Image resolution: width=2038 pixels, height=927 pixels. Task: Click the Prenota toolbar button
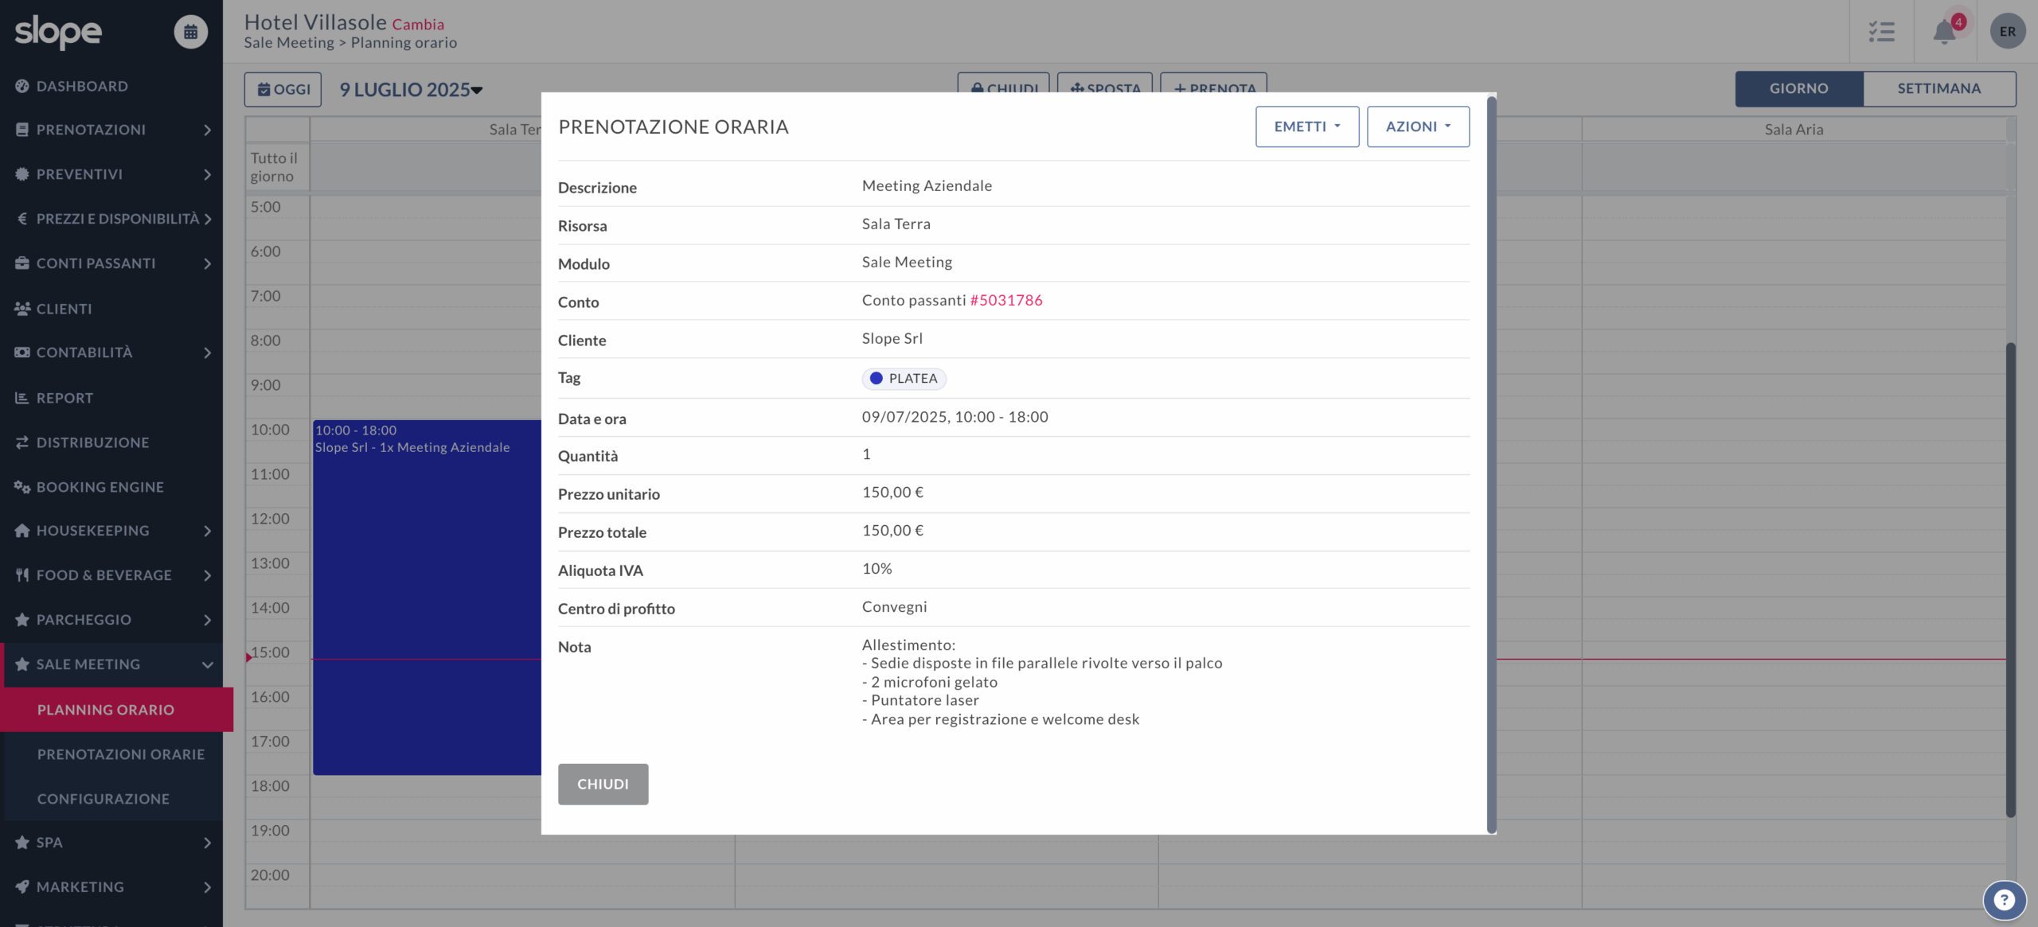[1214, 84]
